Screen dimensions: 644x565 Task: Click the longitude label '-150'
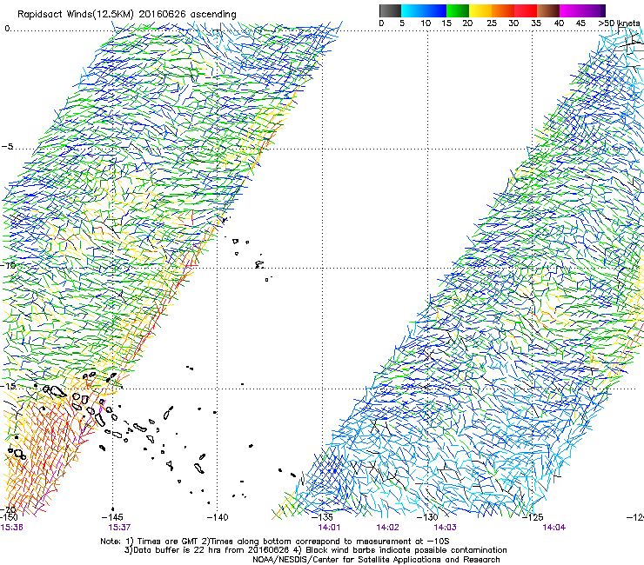point(9,517)
